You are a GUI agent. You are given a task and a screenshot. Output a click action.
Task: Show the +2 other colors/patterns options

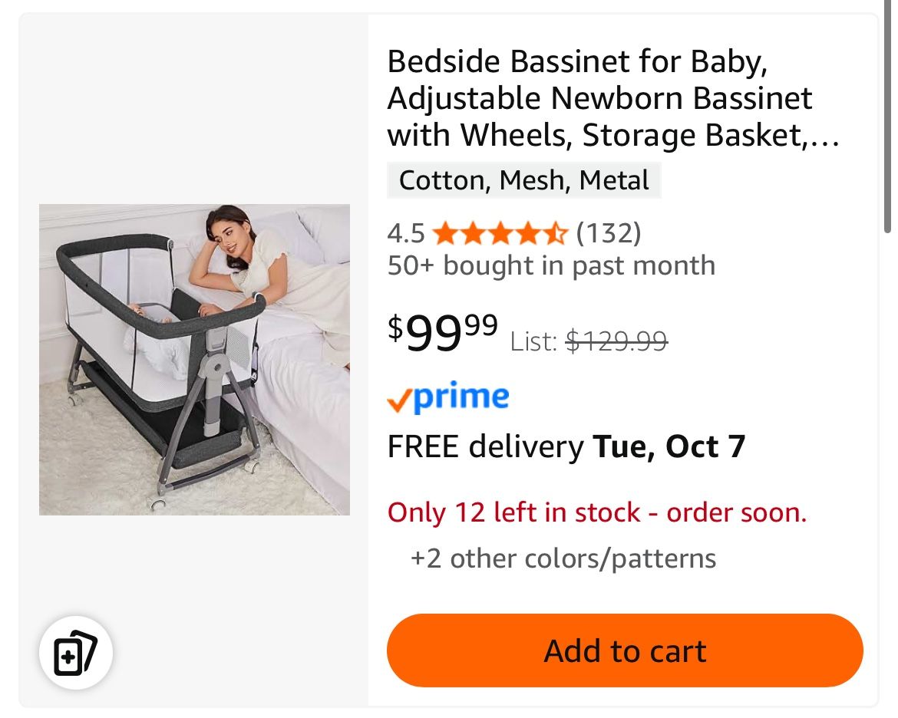[x=563, y=558]
